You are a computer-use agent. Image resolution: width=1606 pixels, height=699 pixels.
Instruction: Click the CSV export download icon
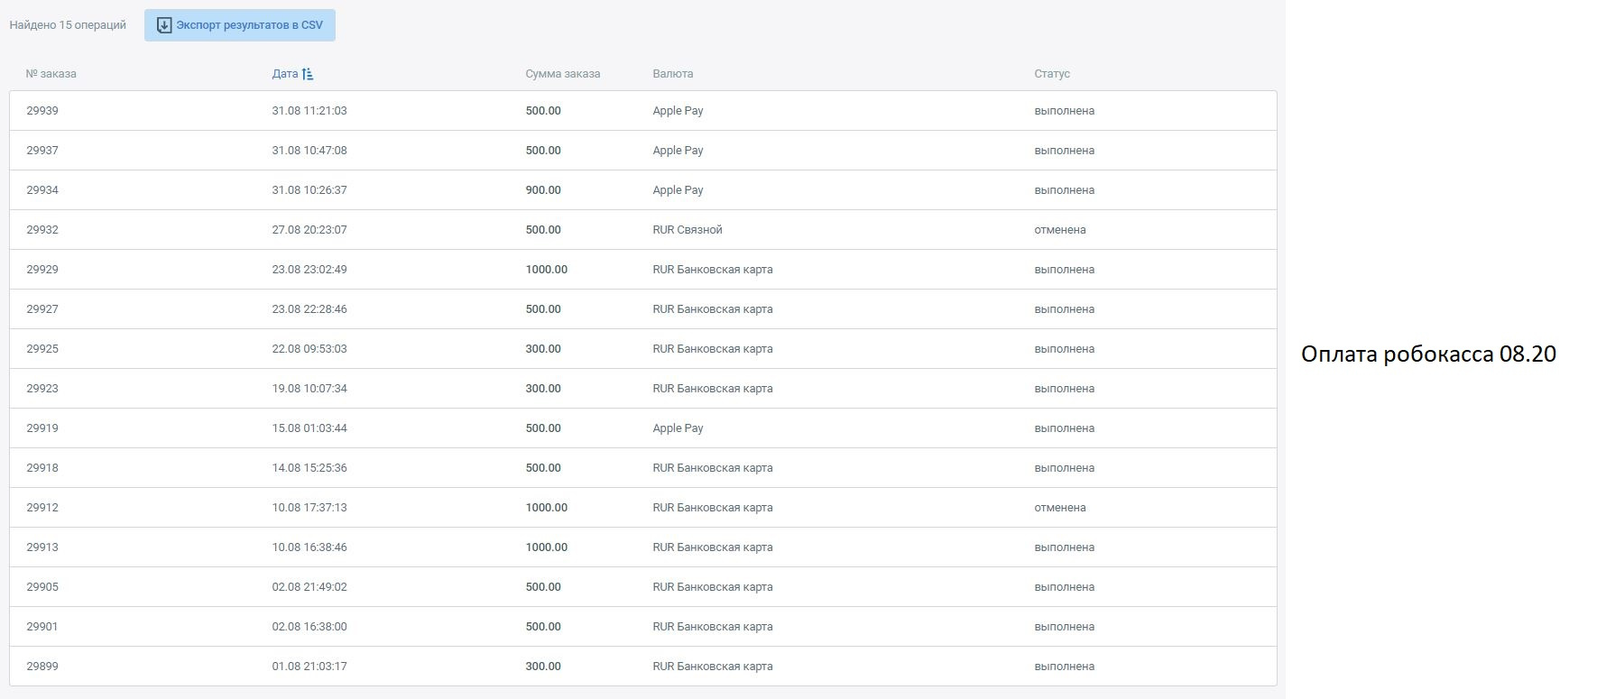coord(164,25)
